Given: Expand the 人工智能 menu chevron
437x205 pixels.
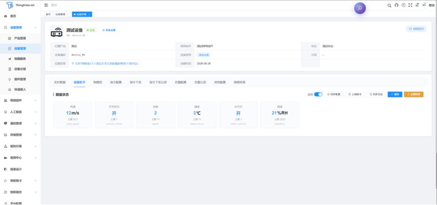Looking at the screenshot, I should pyautogui.click(x=35, y=112).
